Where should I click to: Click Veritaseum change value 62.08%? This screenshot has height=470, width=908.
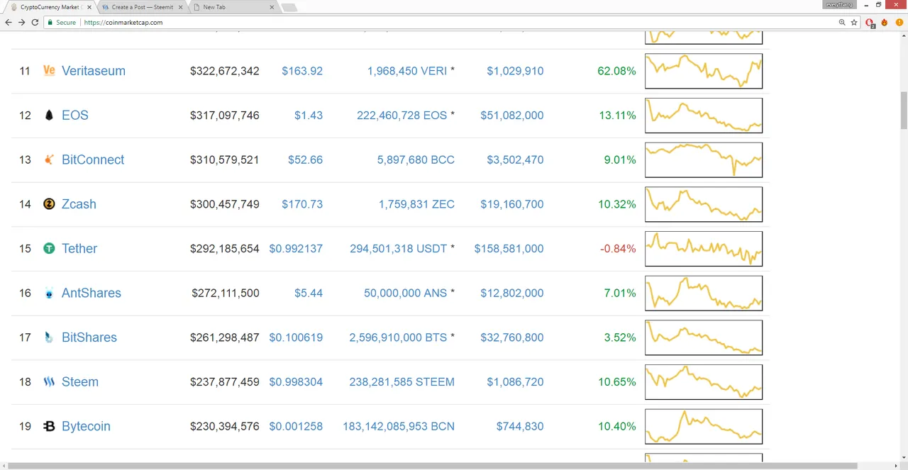(617, 71)
